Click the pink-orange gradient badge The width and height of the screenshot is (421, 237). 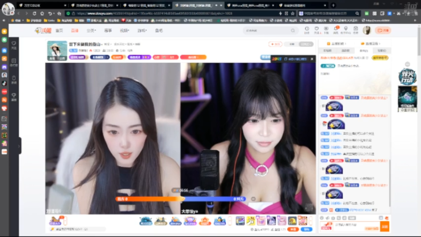tap(193, 57)
